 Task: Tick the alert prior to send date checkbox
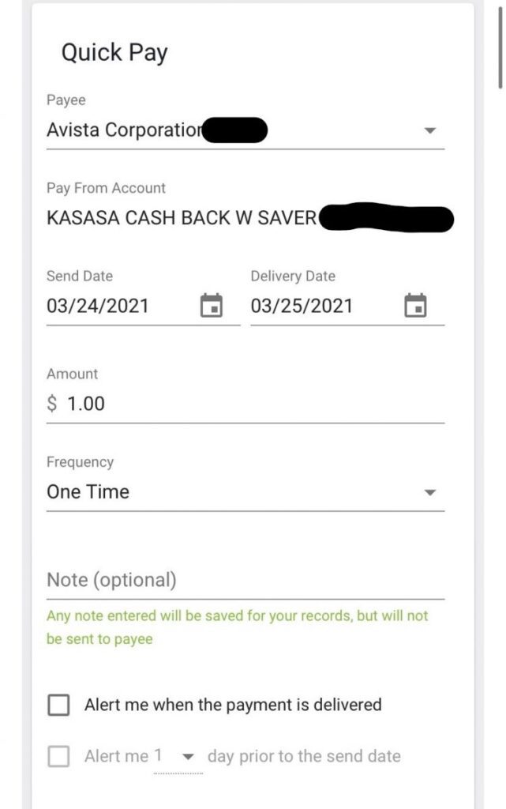(x=59, y=757)
